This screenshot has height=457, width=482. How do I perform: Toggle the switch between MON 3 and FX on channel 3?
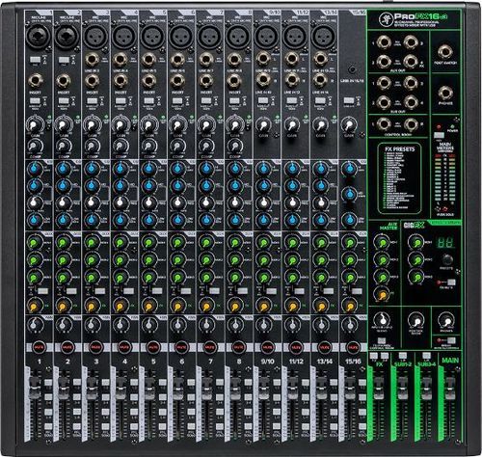coord(99,291)
